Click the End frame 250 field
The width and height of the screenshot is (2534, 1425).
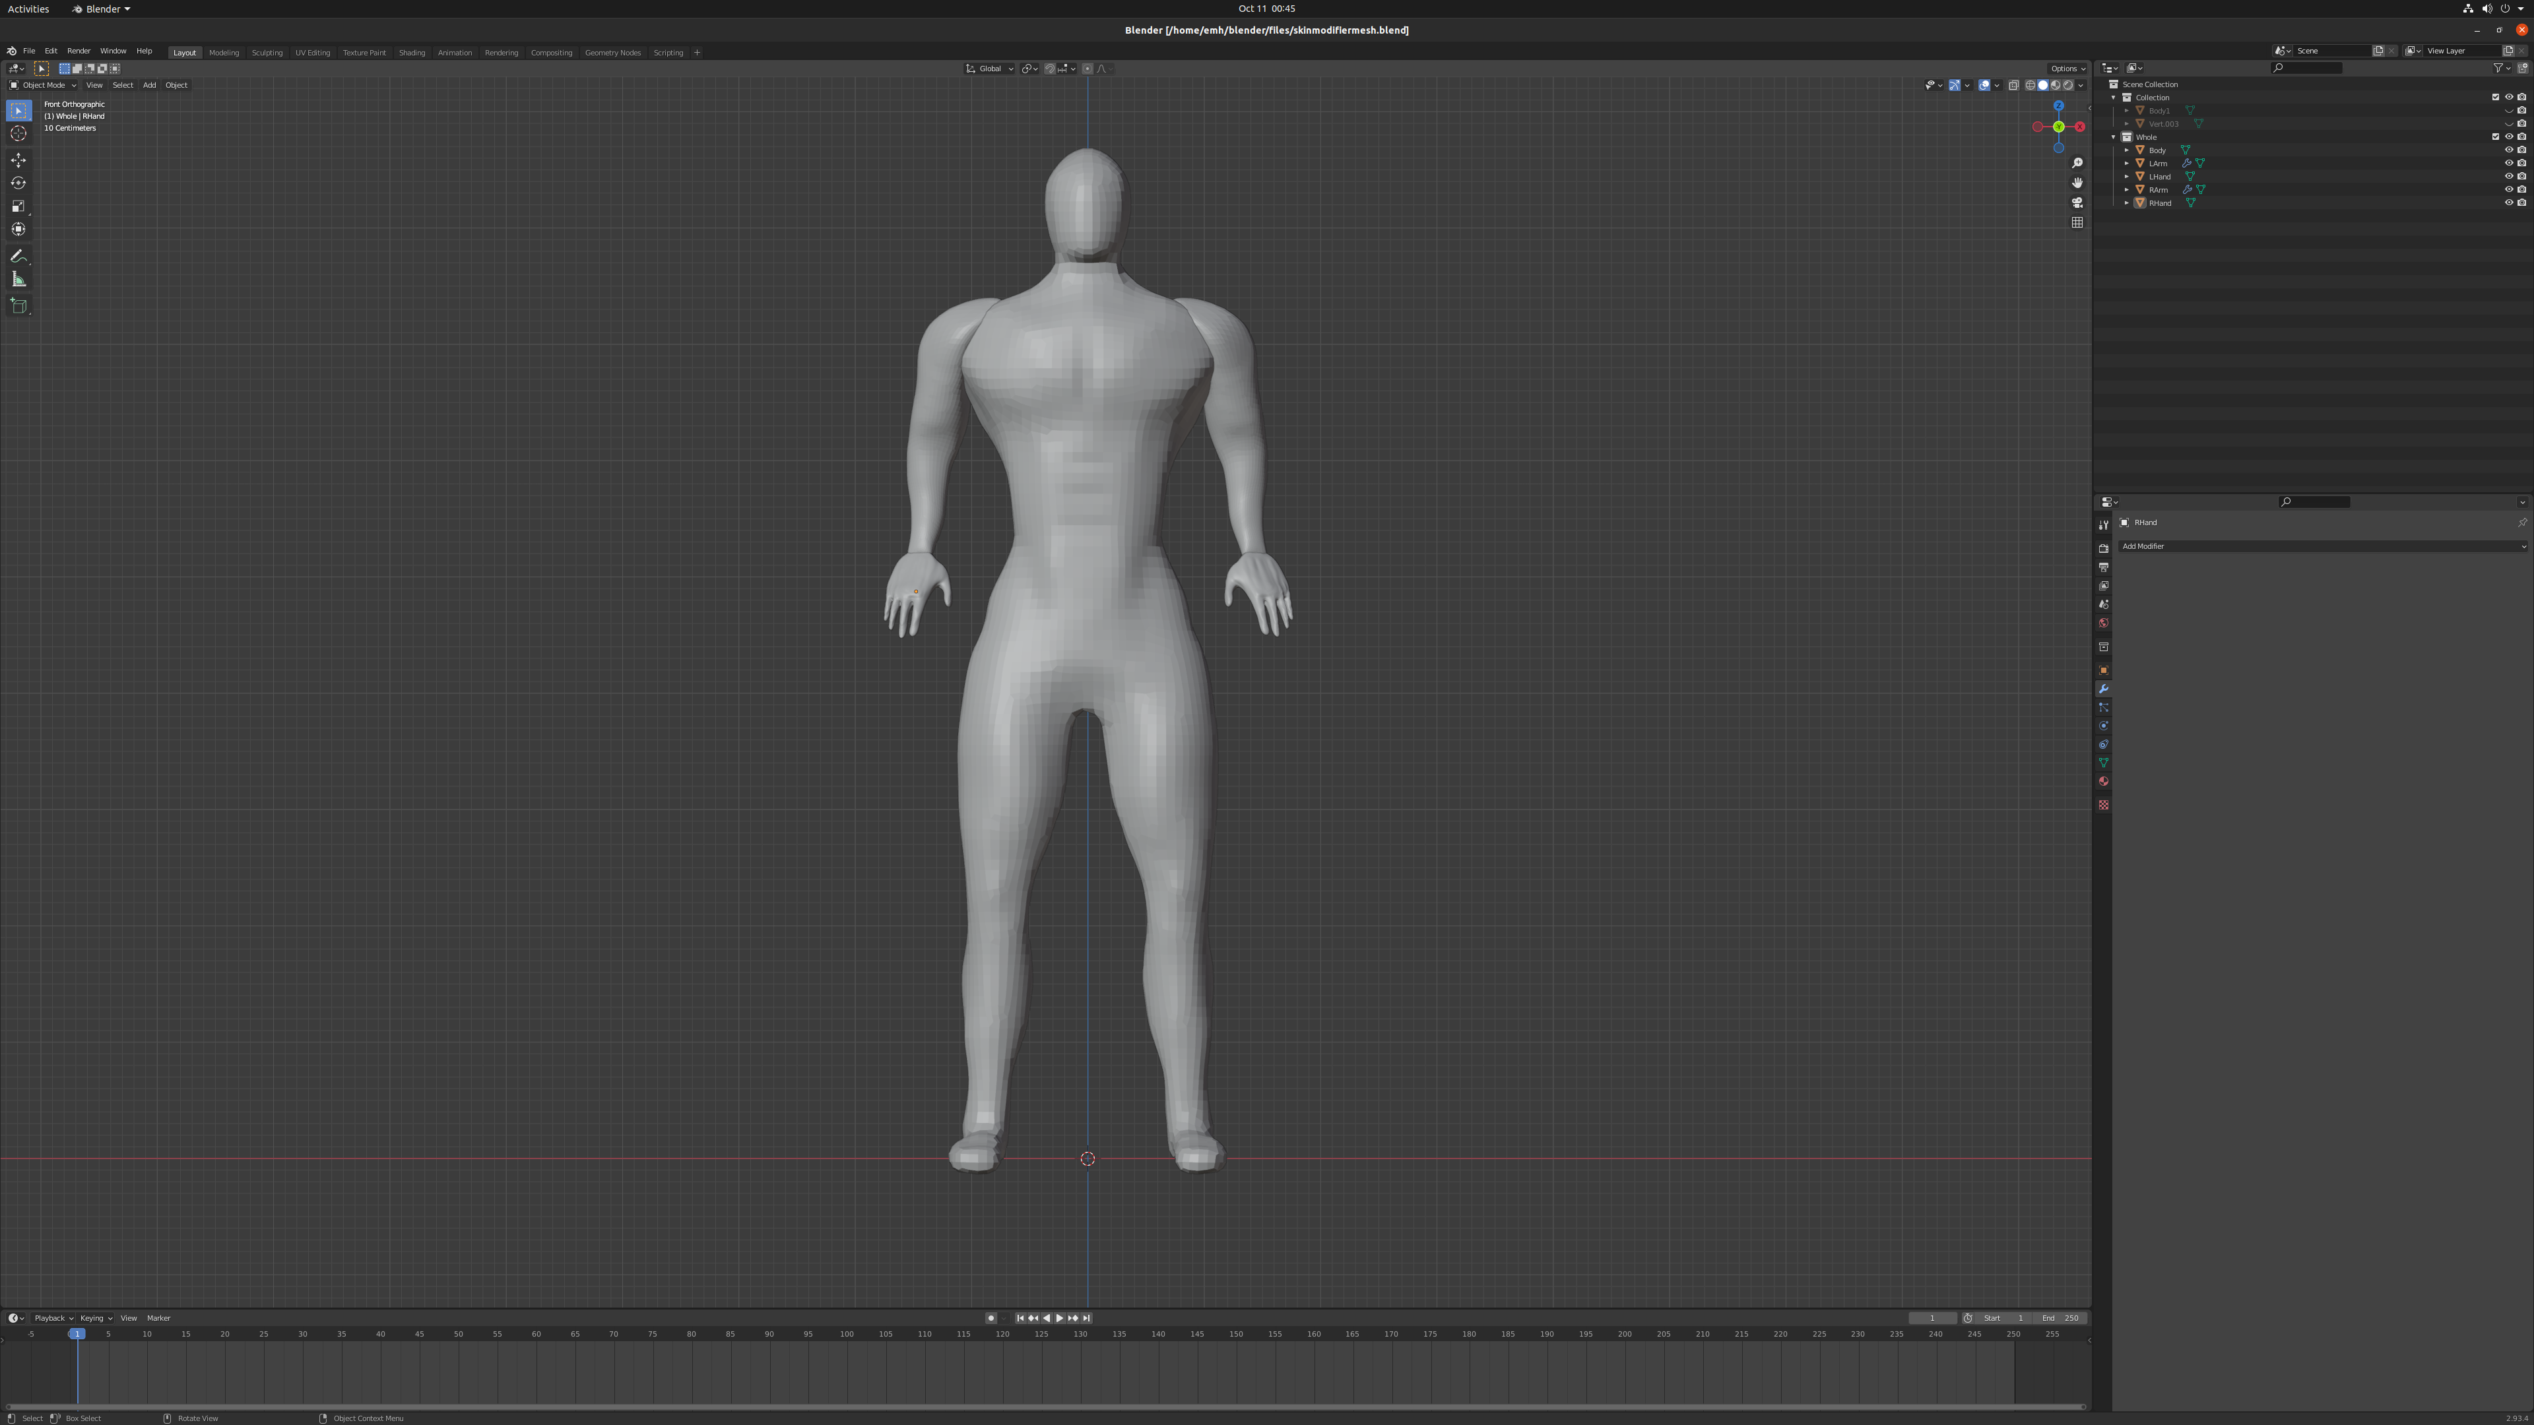[x=2061, y=1319]
